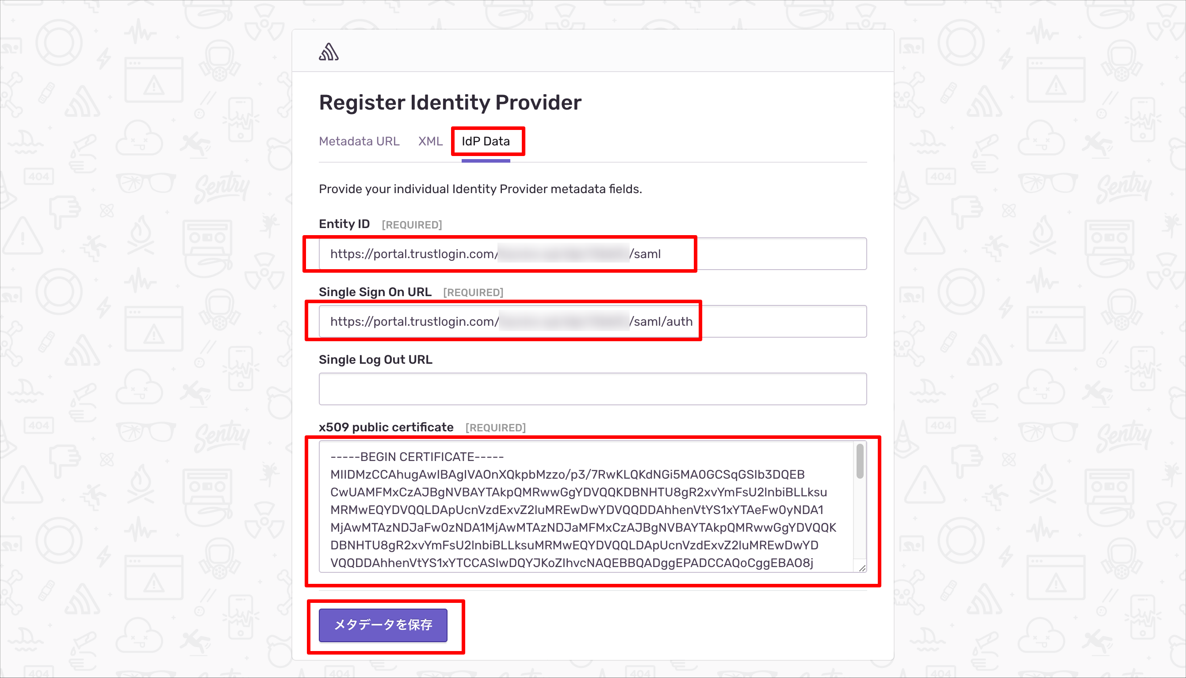Click the BEGIN CERTIFICATE line in textarea
Image resolution: width=1186 pixels, height=678 pixels.
coord(417,457)
